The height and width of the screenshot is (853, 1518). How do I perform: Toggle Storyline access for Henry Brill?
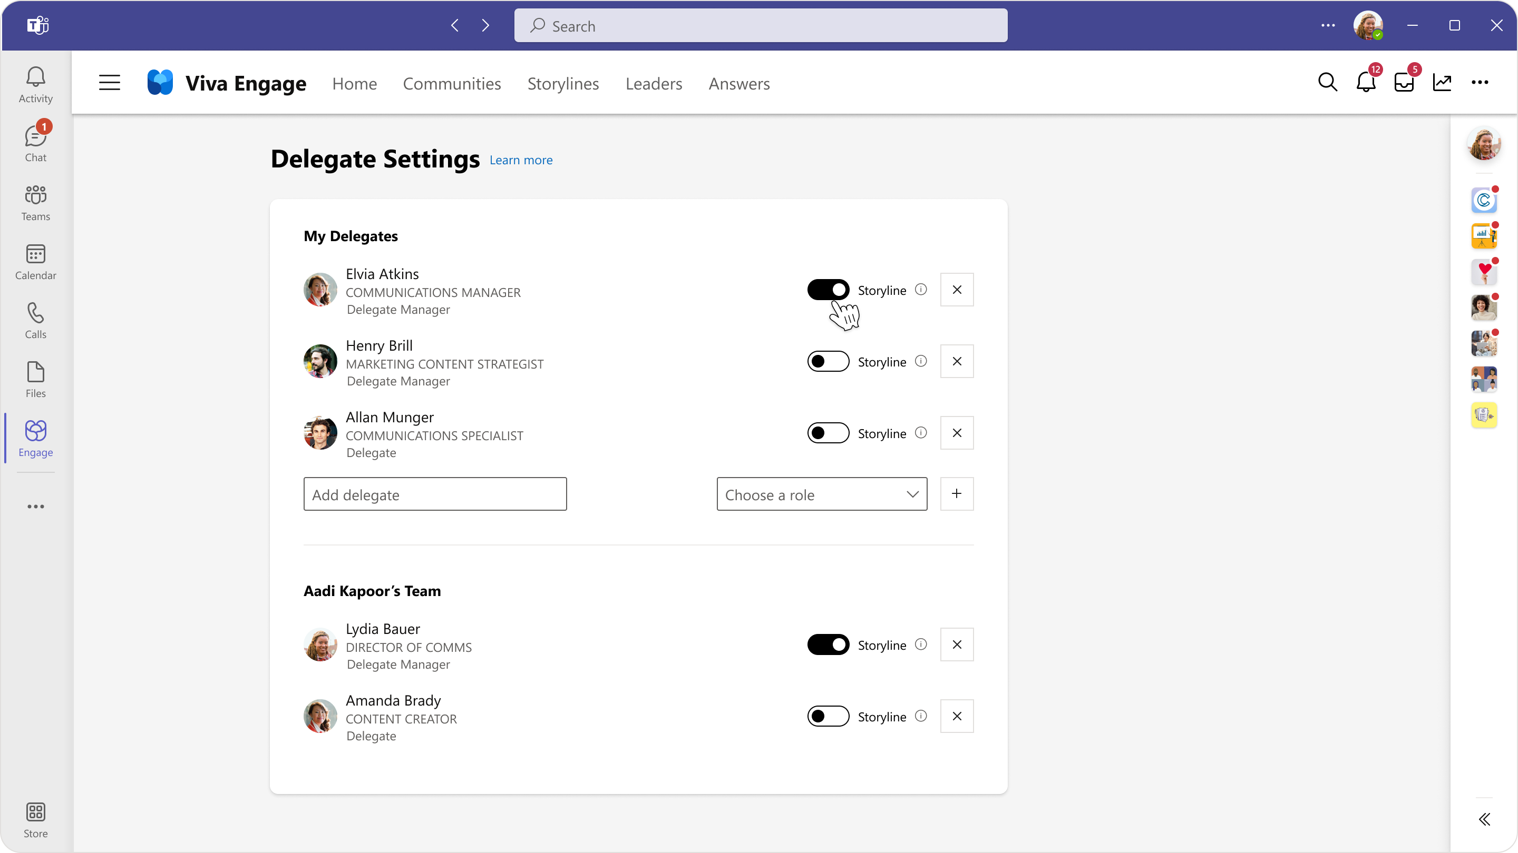828,360
